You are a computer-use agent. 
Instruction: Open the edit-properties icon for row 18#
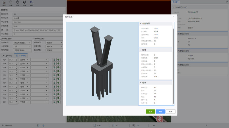pos(55,83)
